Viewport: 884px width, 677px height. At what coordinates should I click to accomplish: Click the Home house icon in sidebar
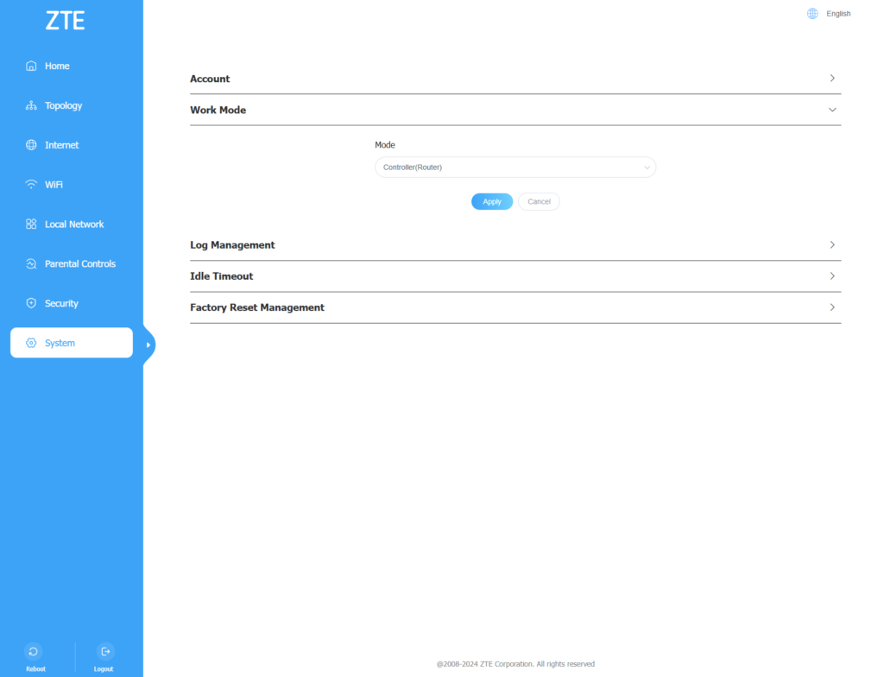click(x=32, y=66)
